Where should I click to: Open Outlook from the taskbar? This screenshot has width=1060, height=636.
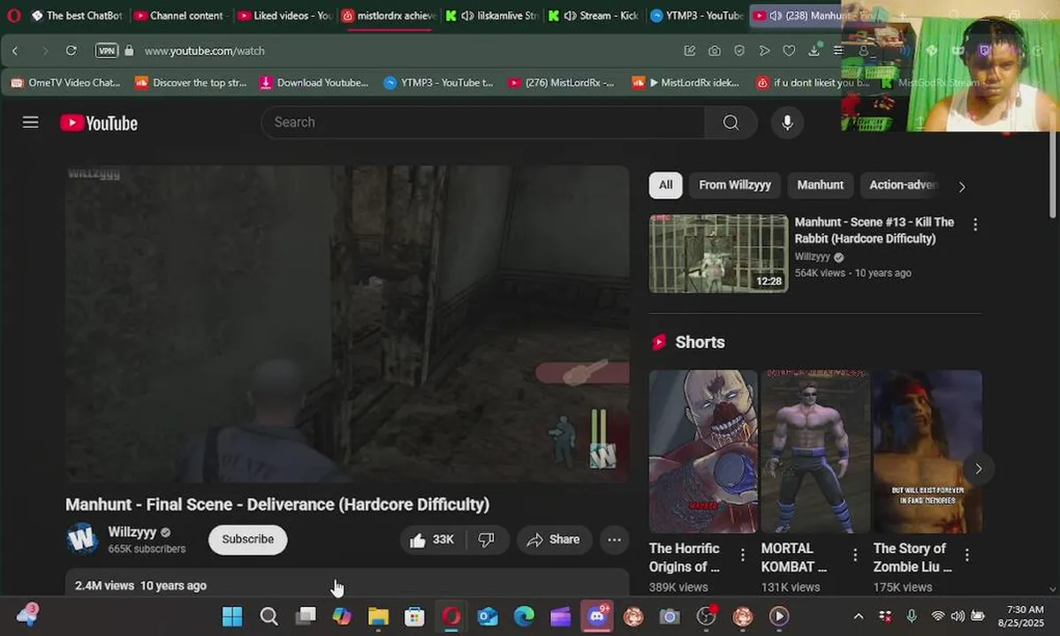point(488,616)
